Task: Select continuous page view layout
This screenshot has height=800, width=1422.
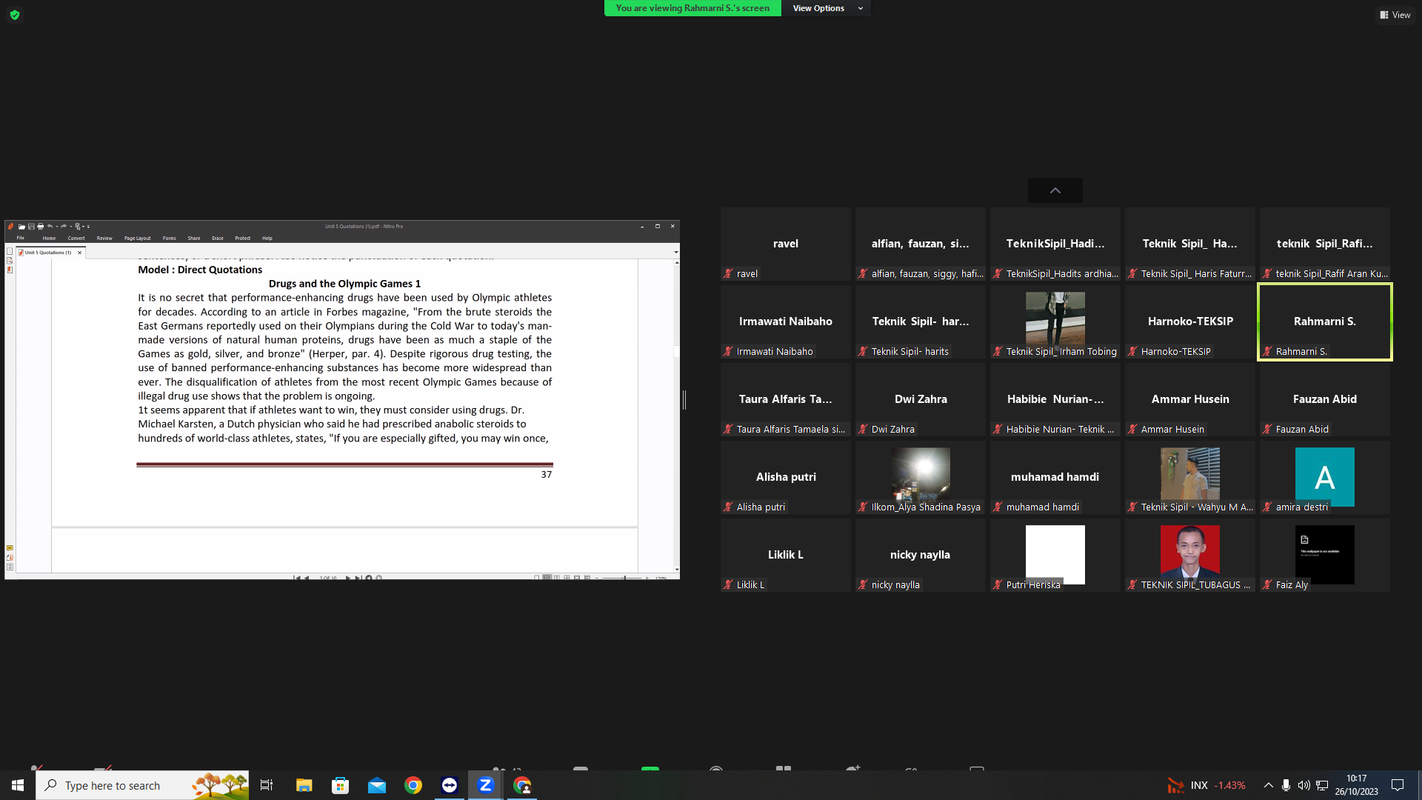Action: pos(547,578)
